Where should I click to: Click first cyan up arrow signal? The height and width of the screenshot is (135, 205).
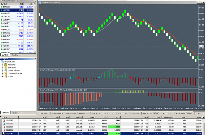pos(70,78)
